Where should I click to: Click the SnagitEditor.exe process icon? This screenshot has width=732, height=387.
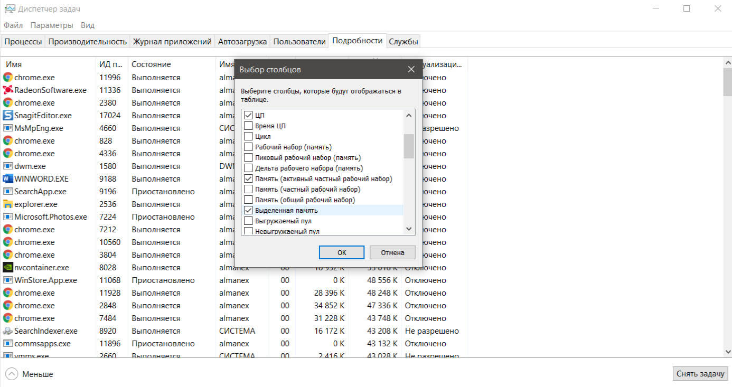click(8, 116)
